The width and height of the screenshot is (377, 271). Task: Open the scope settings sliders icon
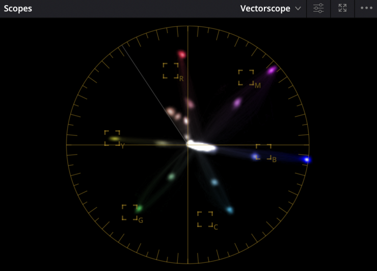tap(318, 9)
